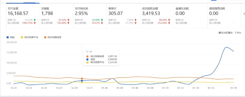The image size is (245, 97).
Task: Select the 支付转化率 metric card
Action: coord(90,16)
